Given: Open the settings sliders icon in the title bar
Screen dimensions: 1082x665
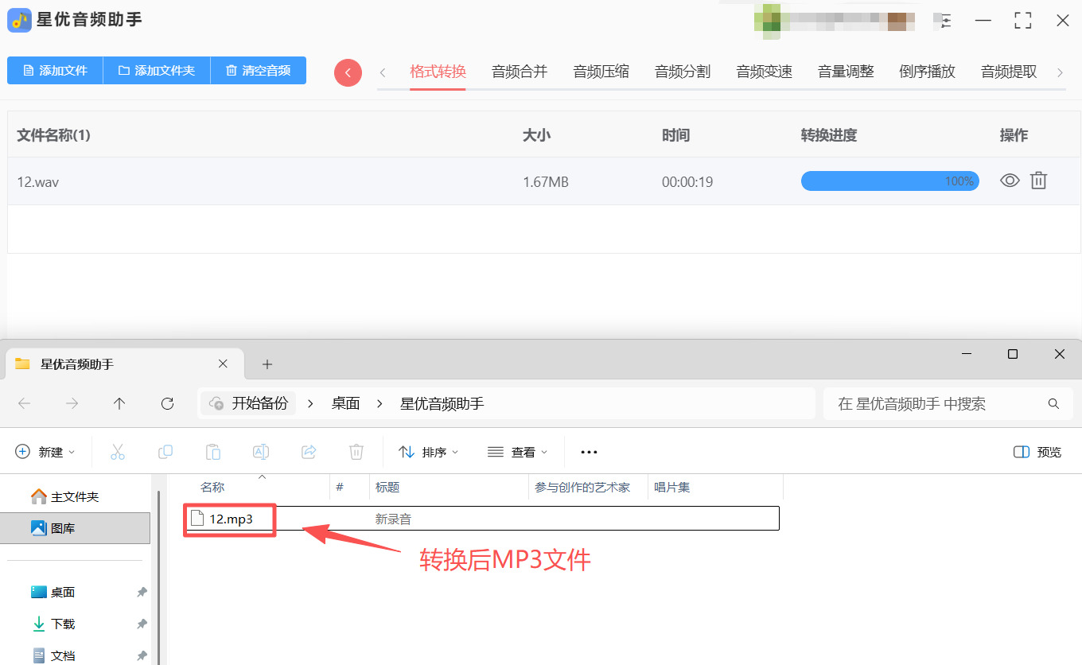Looking at the screenshot, I should [944, 21].
